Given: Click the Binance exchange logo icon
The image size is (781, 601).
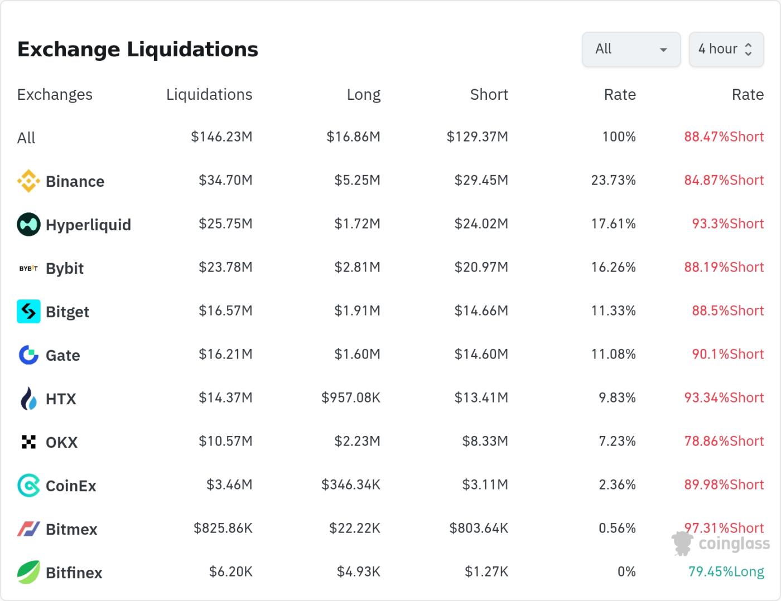Looking at the screenshot, I should click(28, 181).
